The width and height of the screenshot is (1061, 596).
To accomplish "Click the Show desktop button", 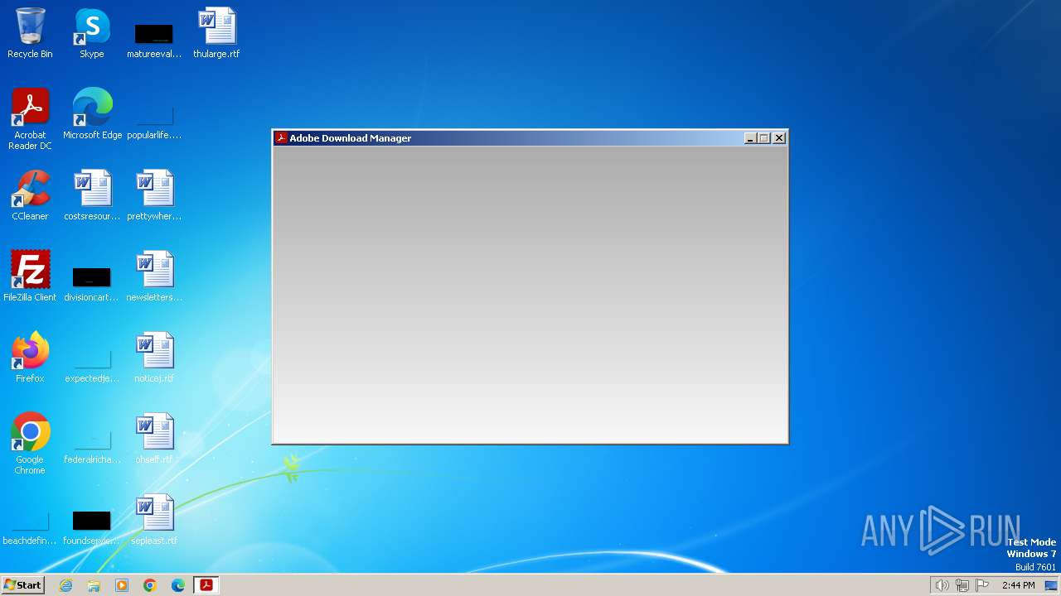I will [x=1051, y=585].
